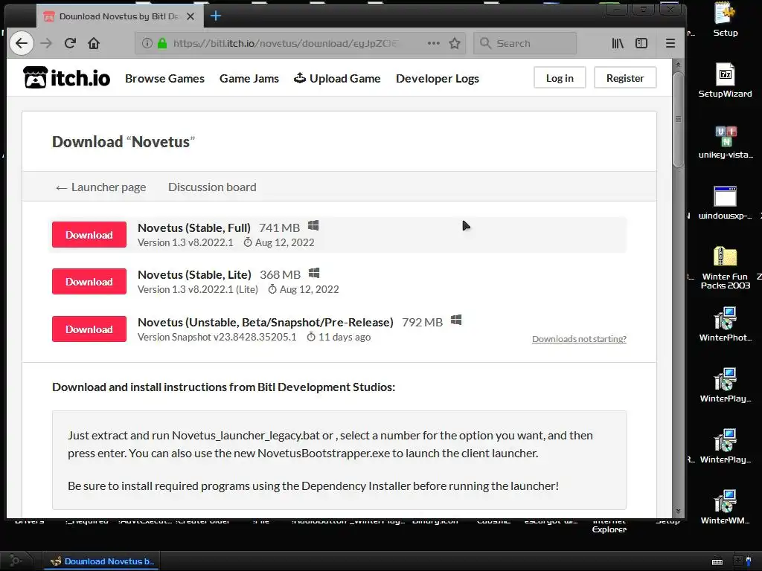Select the WinterPhot installer desktop icon
762x571 pixels.
[725, 324]
